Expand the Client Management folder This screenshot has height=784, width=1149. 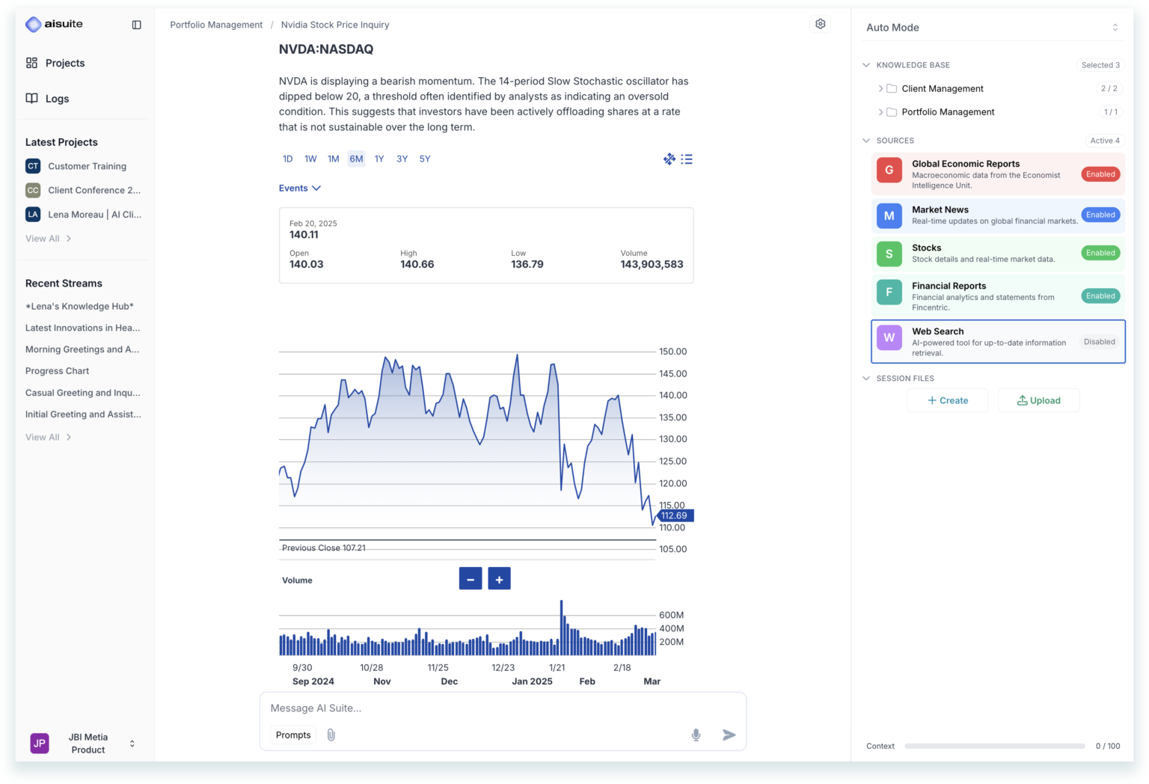(880, 88)
